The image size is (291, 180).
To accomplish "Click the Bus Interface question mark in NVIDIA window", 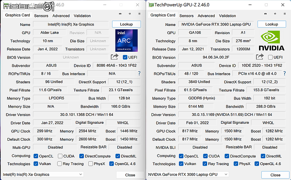I will click(x=285, y=73).
